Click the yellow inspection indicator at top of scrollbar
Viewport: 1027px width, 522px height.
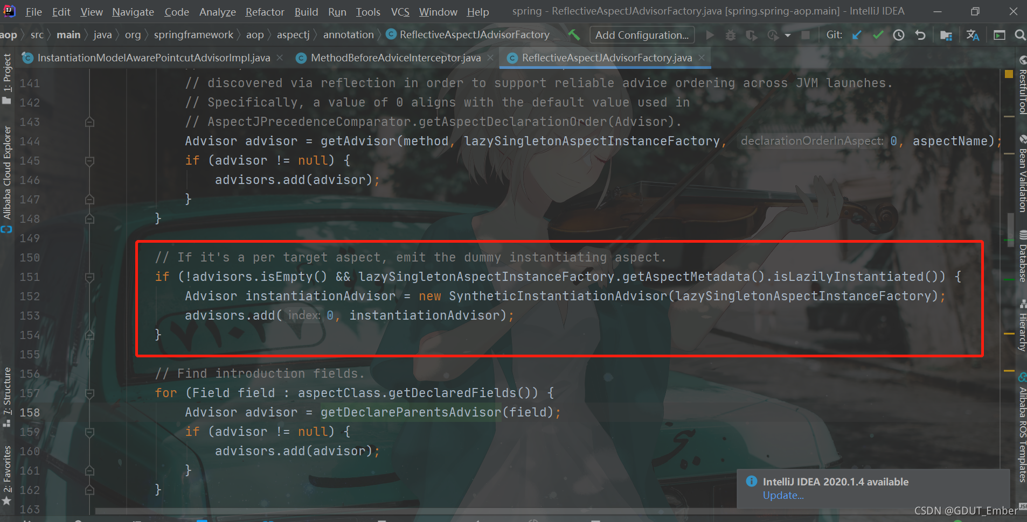click(x=1009, y=74)
